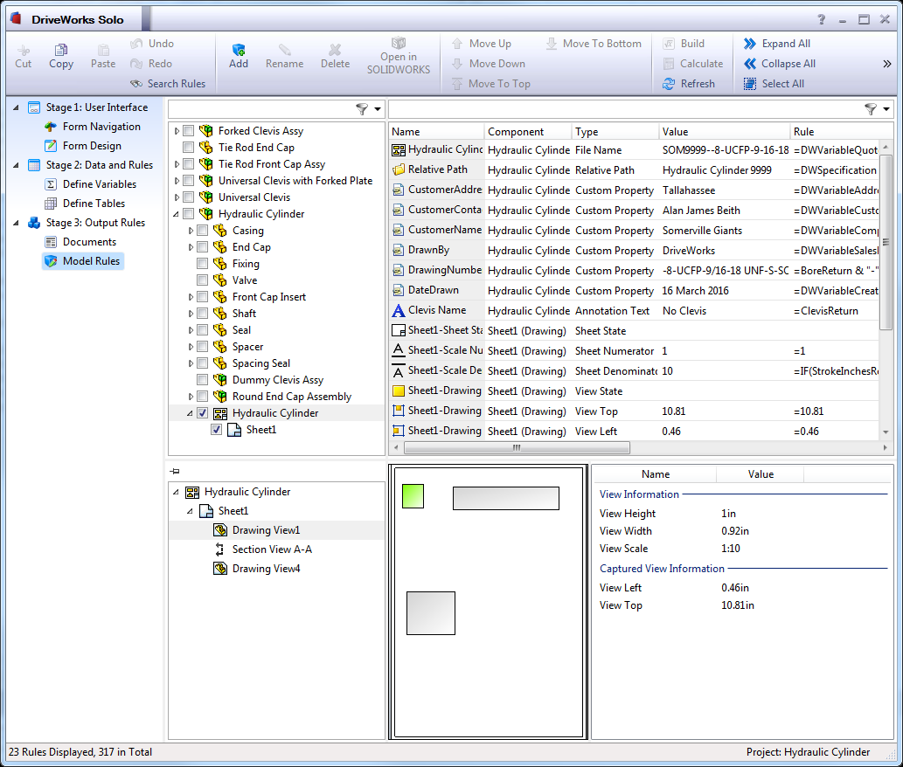Click the tree filter text field
Viewport: 903px width, 767px height.
coord(262,108)
